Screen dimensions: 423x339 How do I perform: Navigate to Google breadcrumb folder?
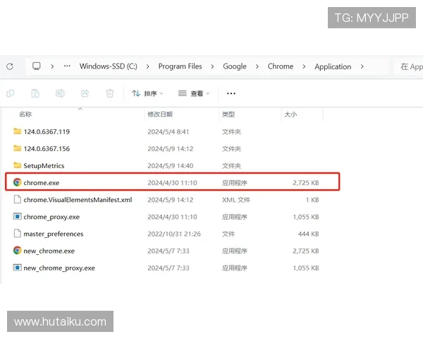235,66
